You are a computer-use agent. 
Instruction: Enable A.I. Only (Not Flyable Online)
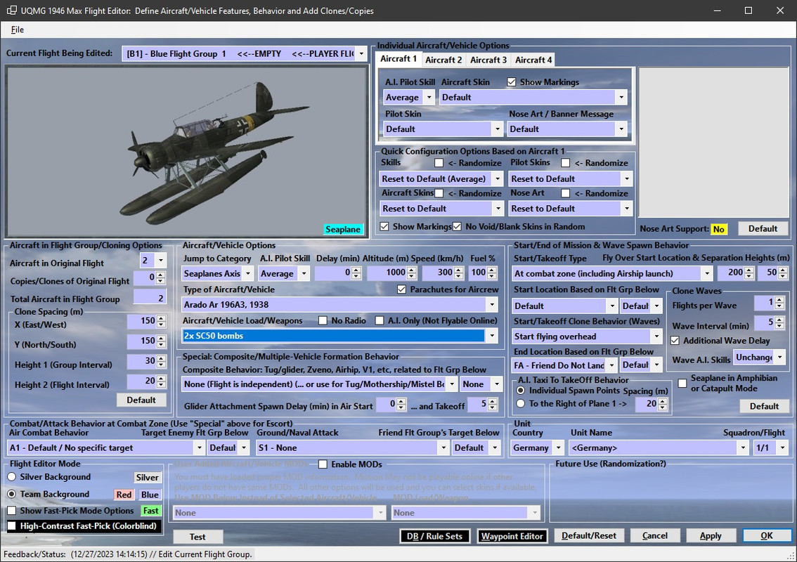point(380,320)
